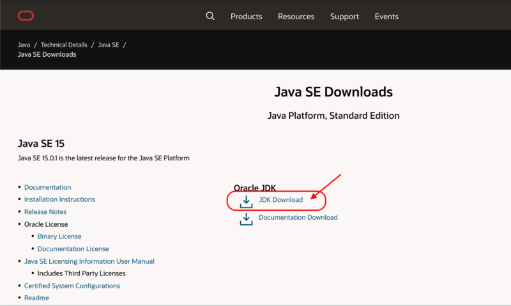Screen dimensions: 511x306
Task: Open the Documentation License link
Action: [x=73, y=249]
